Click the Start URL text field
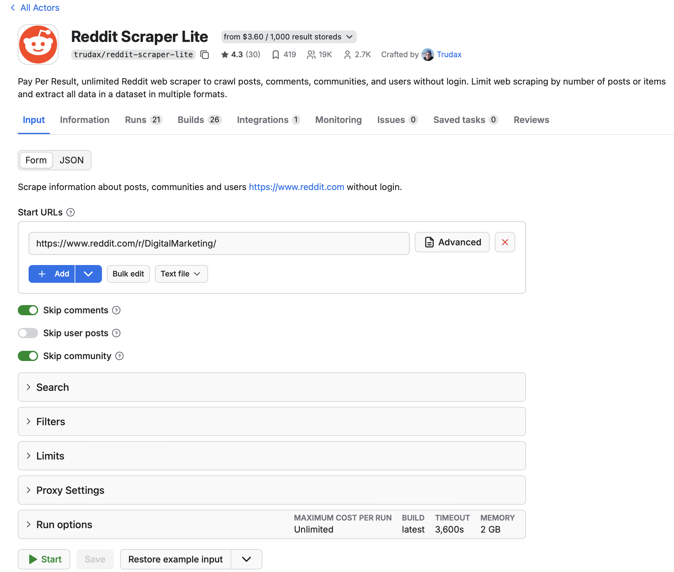Image resolution: width=674 pixels, height=572 pixels. [219, 243]
